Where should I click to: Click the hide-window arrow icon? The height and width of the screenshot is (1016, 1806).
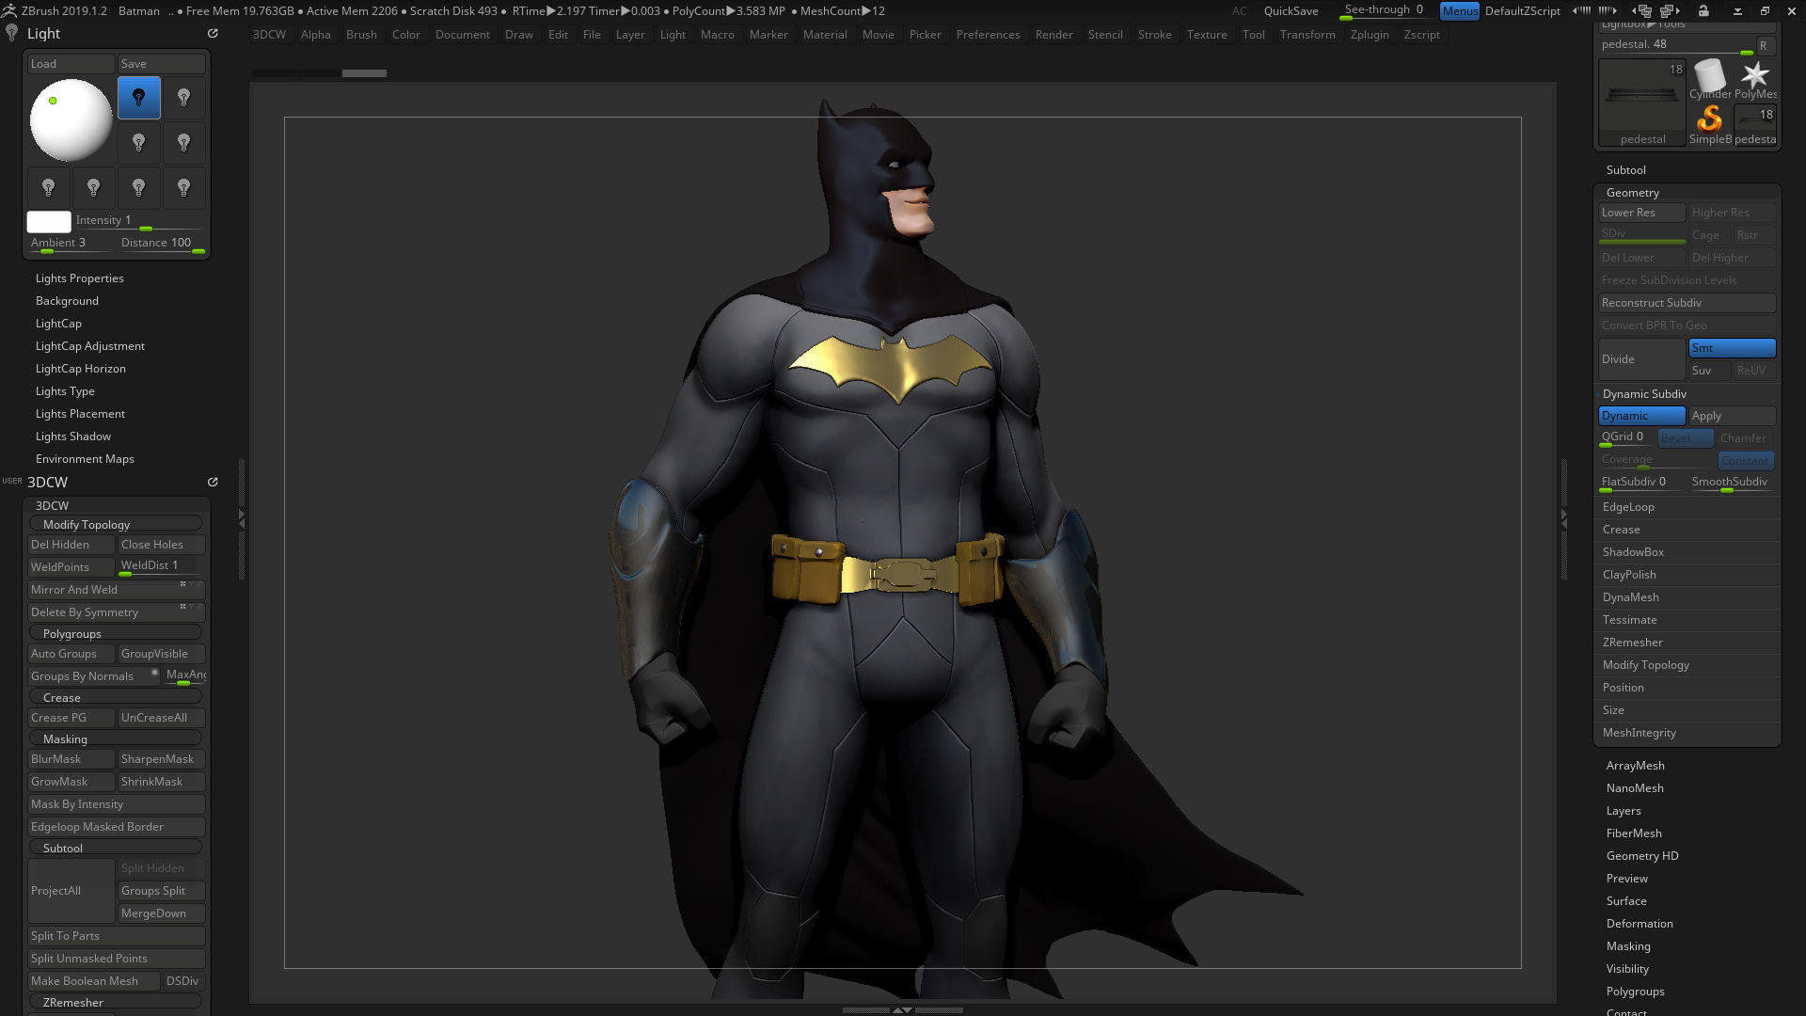[x=1737, y=11]
